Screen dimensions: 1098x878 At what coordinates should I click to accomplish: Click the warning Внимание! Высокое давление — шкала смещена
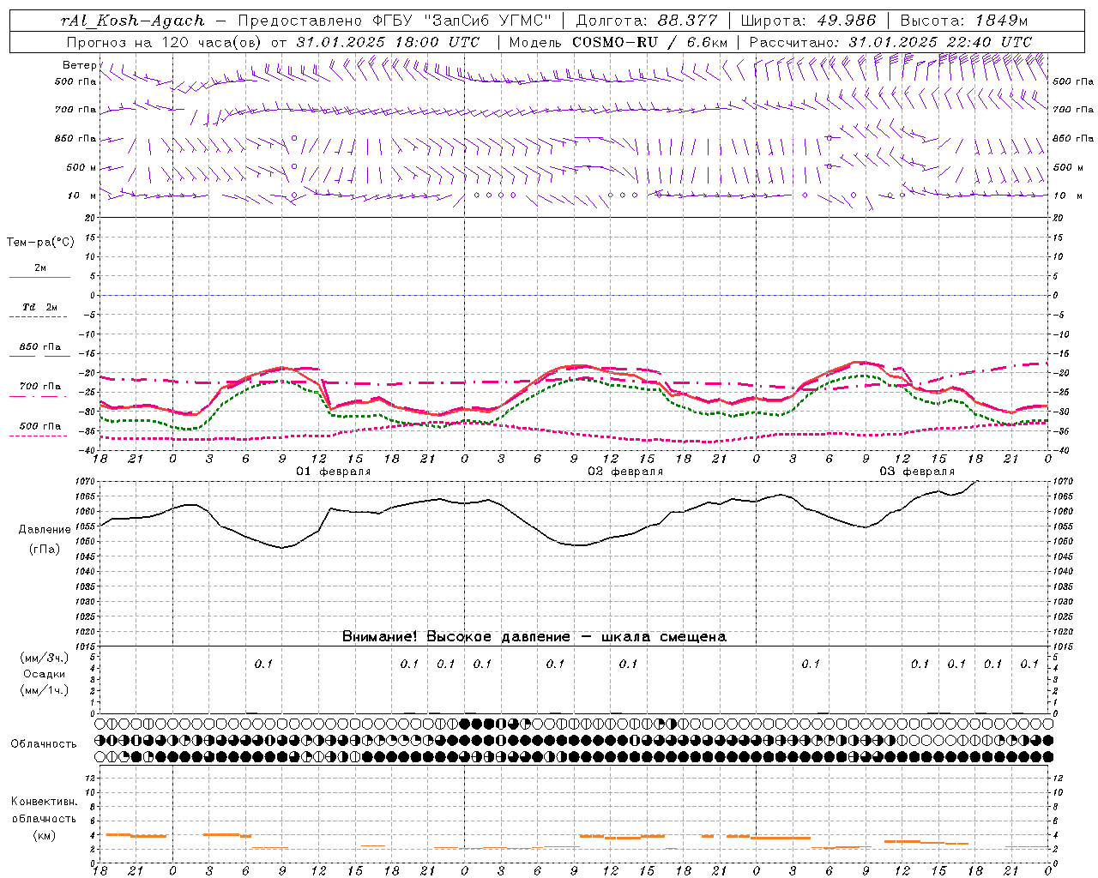pos(534,636)
